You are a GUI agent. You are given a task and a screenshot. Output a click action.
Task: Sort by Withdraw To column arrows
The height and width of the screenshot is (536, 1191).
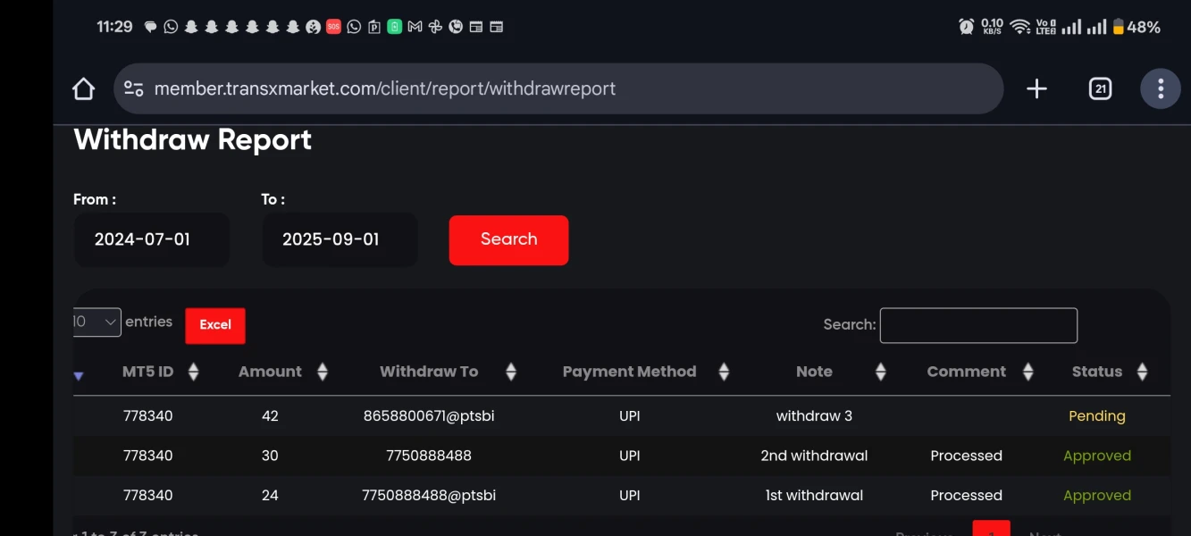pos(511,372)
